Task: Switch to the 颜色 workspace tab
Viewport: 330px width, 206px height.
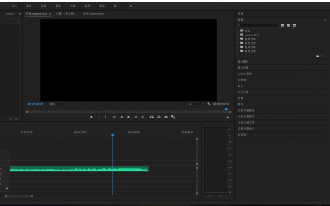Action: point(57,6)
